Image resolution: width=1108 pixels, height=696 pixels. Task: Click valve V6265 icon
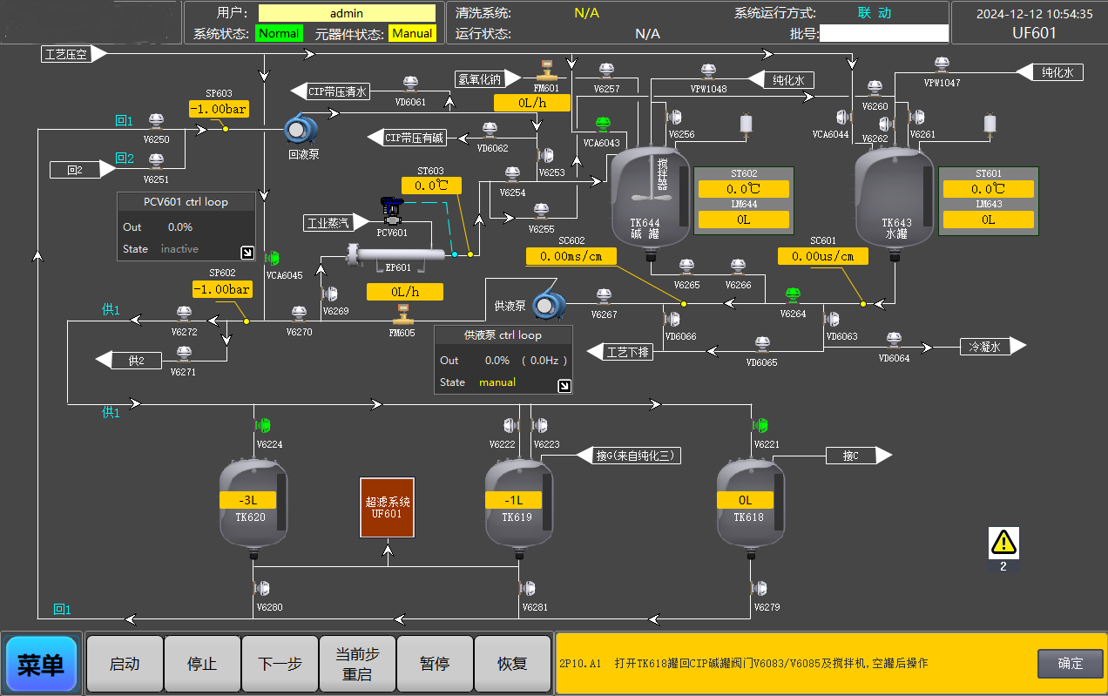point(686,267)
